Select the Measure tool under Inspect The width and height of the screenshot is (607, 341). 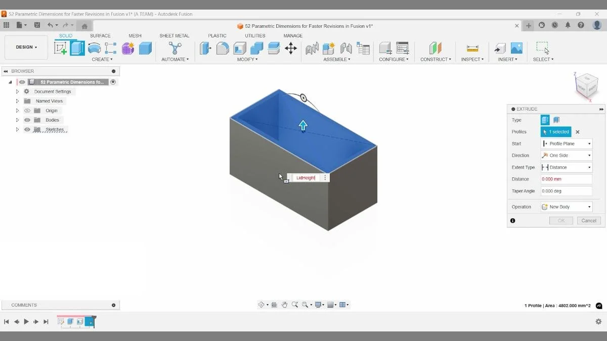tap(472, 48)
